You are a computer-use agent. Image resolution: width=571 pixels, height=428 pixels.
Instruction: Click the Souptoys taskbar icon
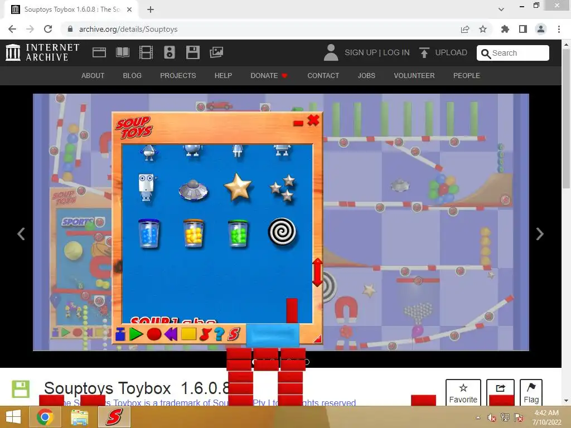coord(114,417)
